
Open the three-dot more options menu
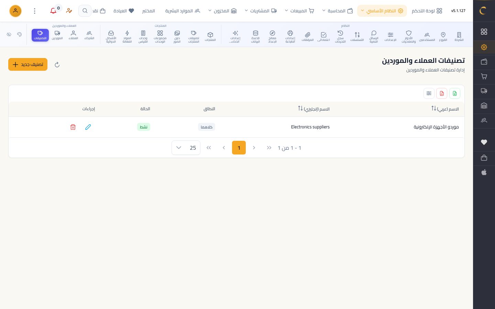click(x=34, y=11)
